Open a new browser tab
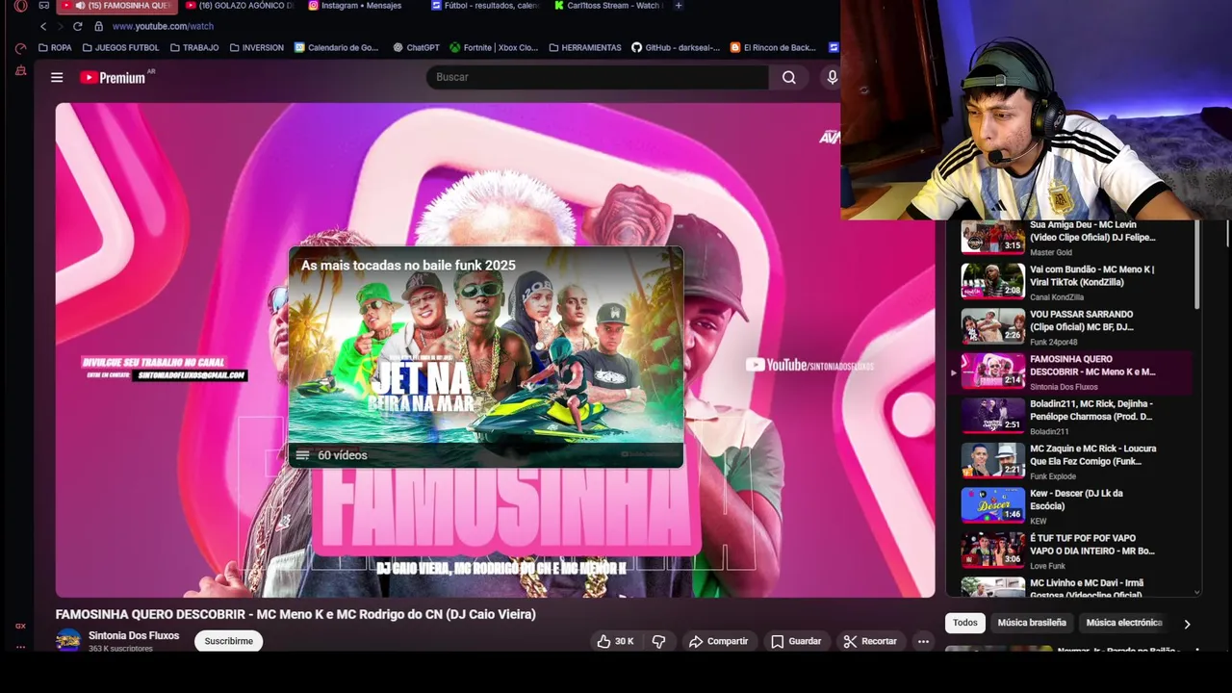 click(679, 6)
